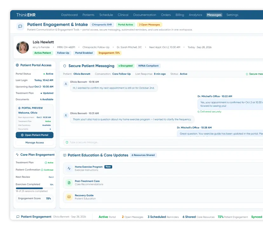Switch to the Schedule tab

tap(106, 15)
